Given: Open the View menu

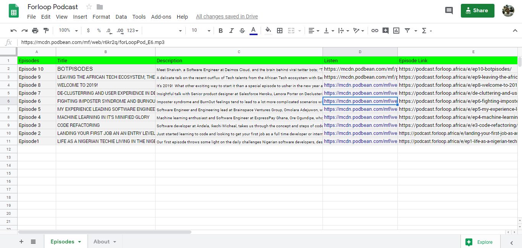Looking at the screenshot, I should (62, 17).
